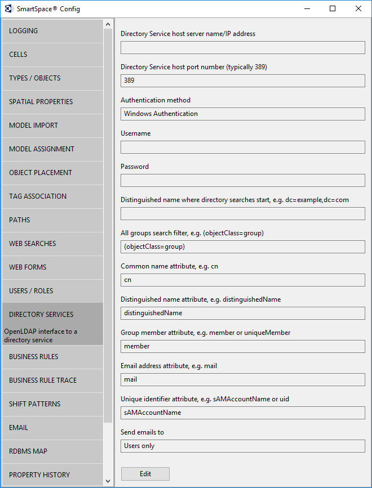The height and width of the screenshot is (488, 372).
Task: Click the 'OpenLDAP interface to a directory service' description
Action: [x=41, y=336]
